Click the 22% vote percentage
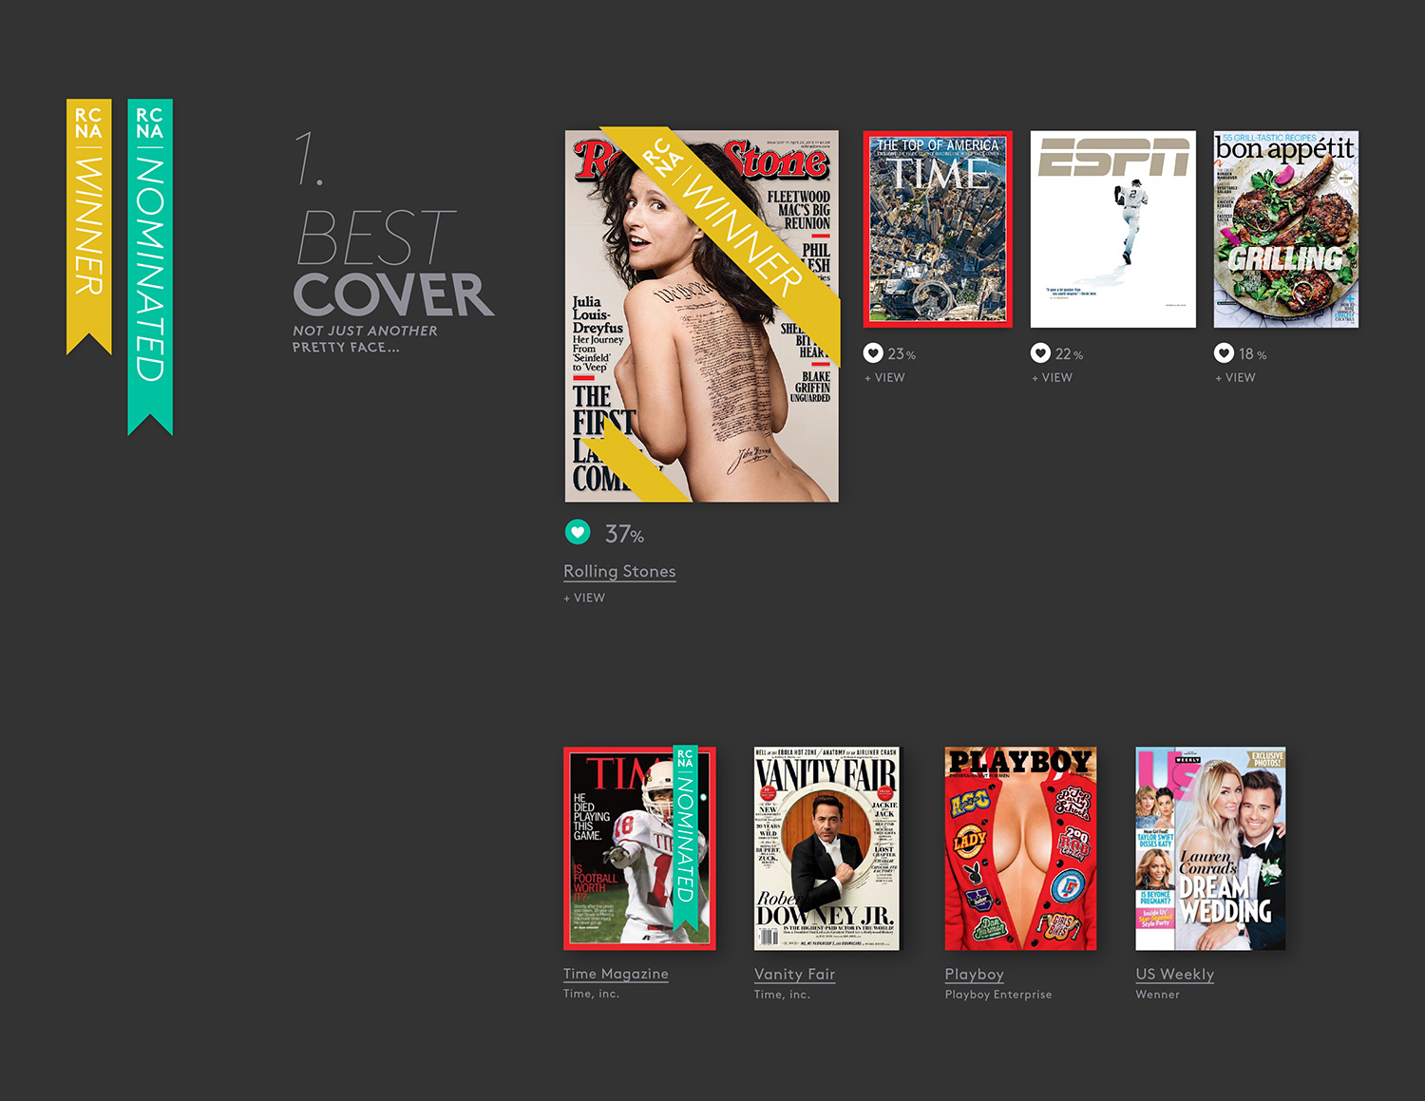Screen dimensions: 1425x1101 pyautogui.click(x=1069, y=354)
